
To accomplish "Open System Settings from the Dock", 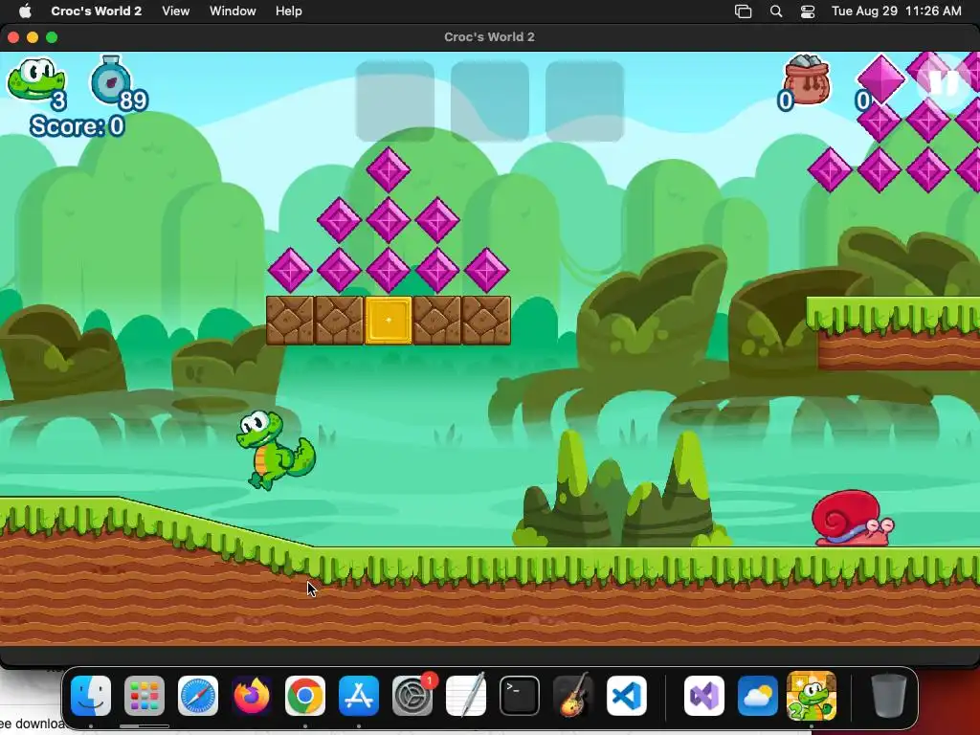I will point(412,696).
